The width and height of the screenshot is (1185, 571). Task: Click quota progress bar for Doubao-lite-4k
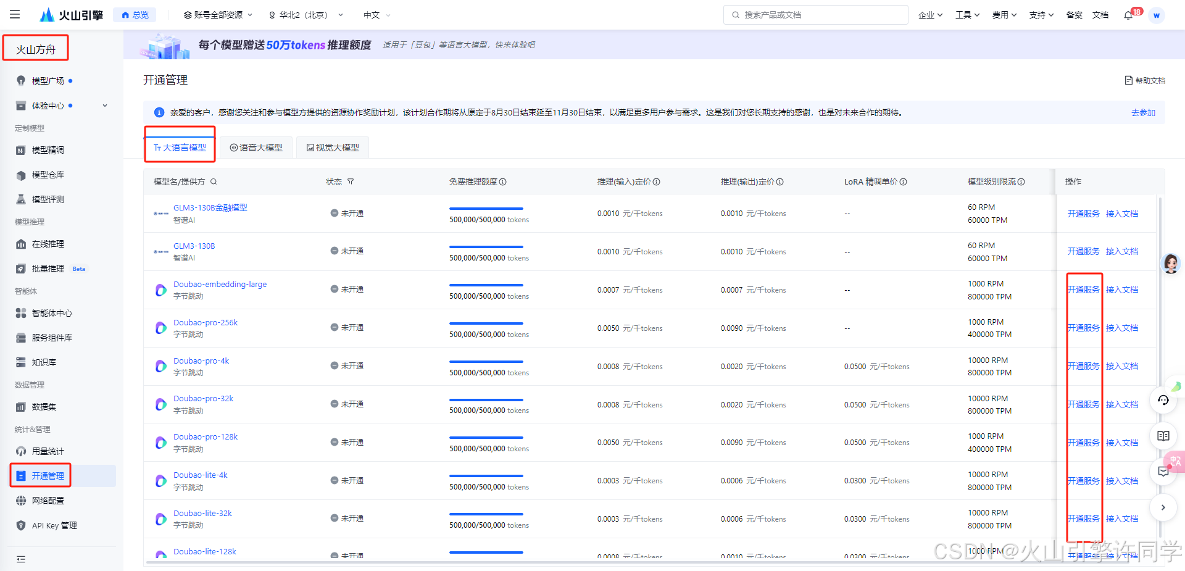[486, 476]
